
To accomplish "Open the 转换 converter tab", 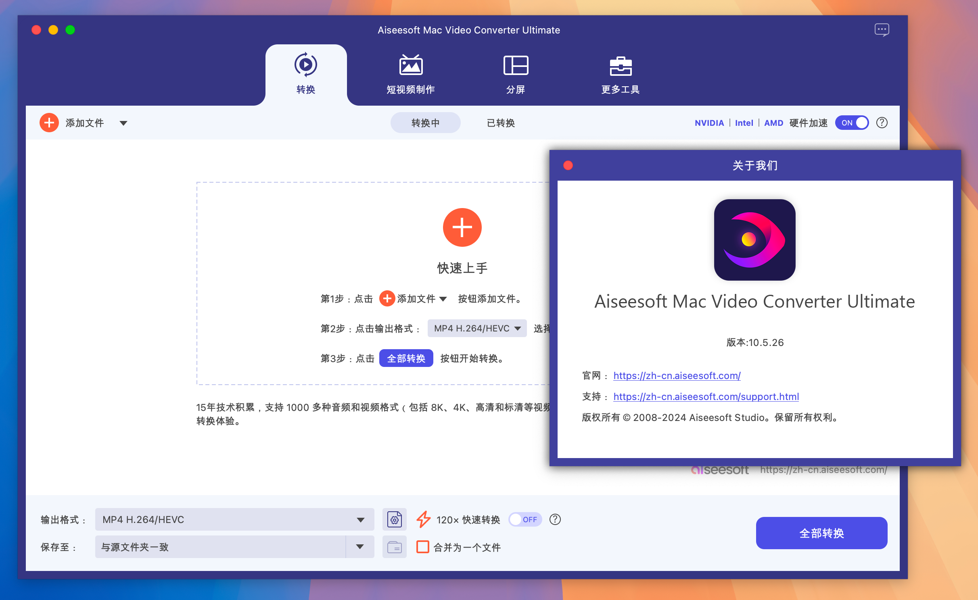I will tap(306, 75).
